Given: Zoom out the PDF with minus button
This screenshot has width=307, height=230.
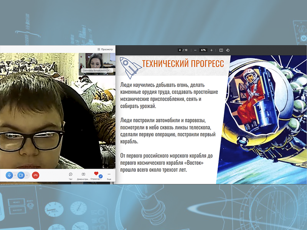Looking at the screenshot, I should coord(195,50).
